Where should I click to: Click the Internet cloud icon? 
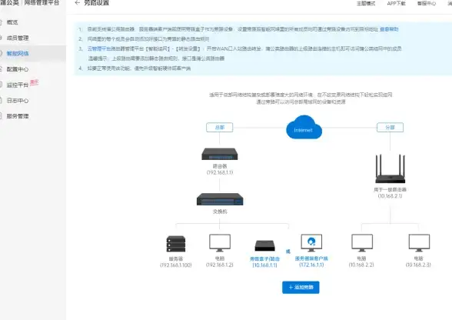coord(304,127)
